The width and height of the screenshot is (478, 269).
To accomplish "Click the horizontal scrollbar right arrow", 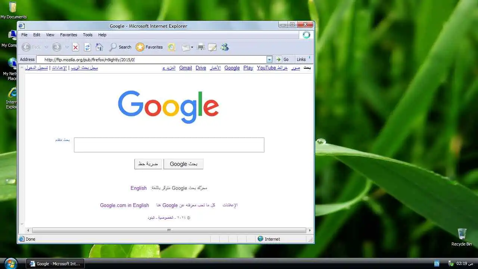I will click(x=310, y=230).
